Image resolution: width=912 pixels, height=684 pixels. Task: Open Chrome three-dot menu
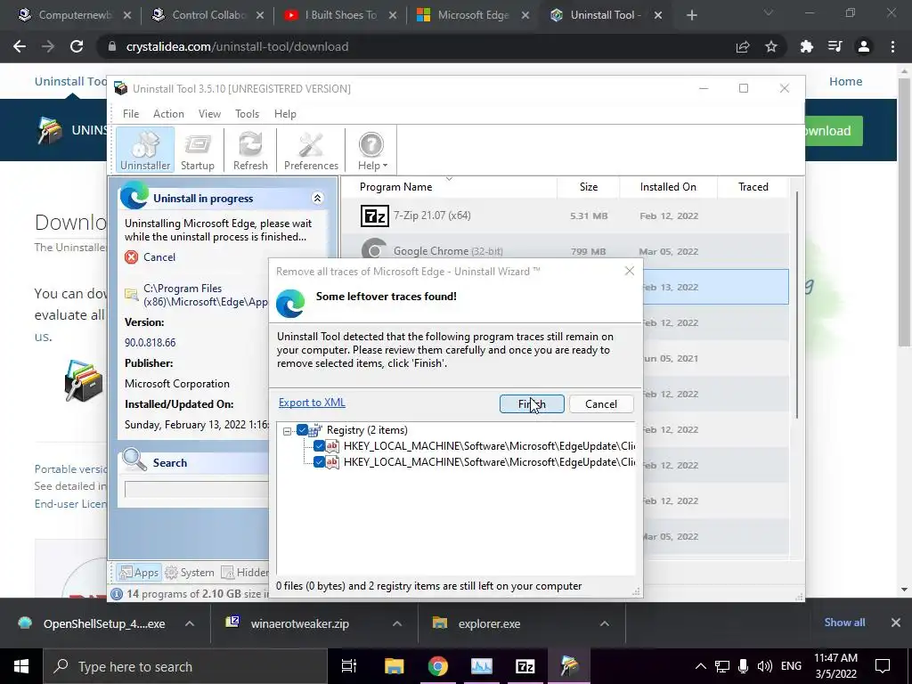click(x=892, y=46)
